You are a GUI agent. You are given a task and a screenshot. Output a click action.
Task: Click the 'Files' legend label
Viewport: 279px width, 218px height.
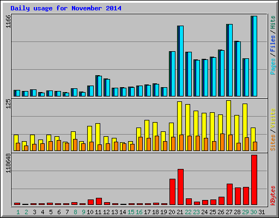(272, 44)
